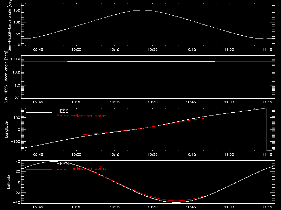
Task: Click the Sun-HESSI-Earth angle axis label
Action: (x=9, y=26)
